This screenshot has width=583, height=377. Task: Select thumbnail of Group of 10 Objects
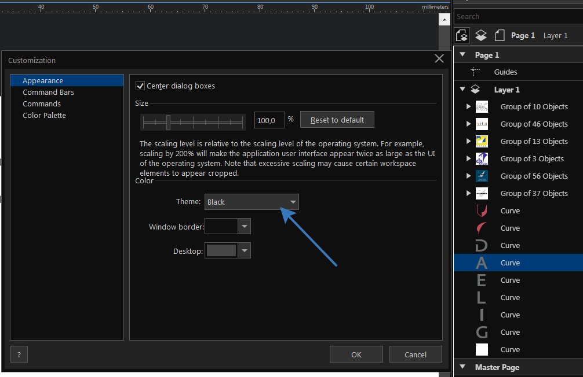482,107
